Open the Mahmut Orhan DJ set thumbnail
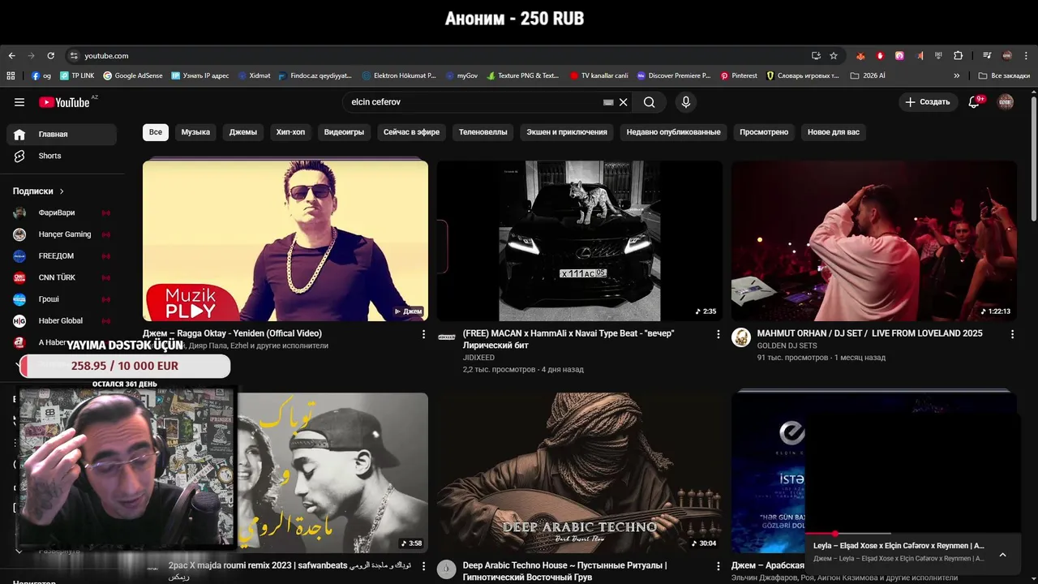 click(x=873, y=241)
